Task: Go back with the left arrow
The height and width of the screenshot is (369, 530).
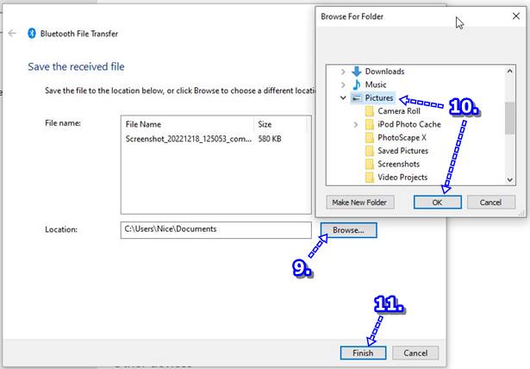Action: coord(12,33)
